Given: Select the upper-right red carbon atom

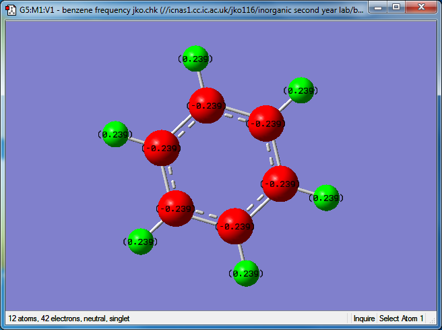Looking at the screenshot, I should click(x=266, y=123).
